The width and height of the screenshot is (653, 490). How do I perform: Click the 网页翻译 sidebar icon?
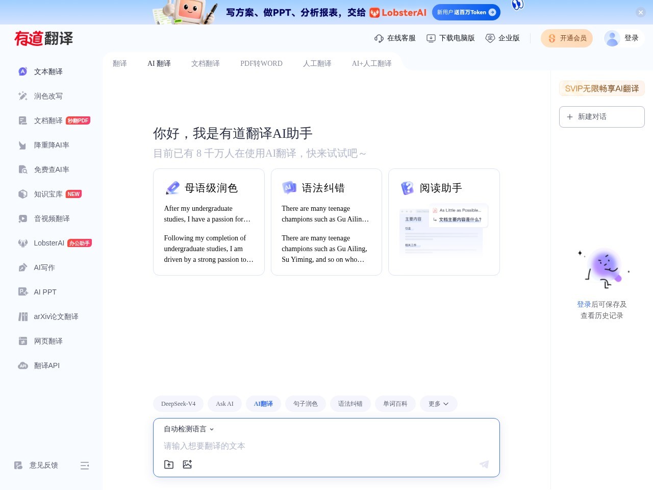coord(22,341)
